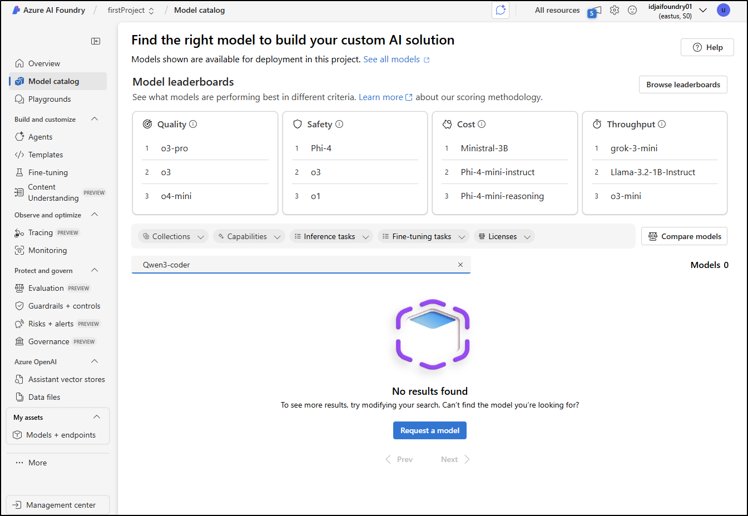Open All resources in the header

click(x=557, y=10)
